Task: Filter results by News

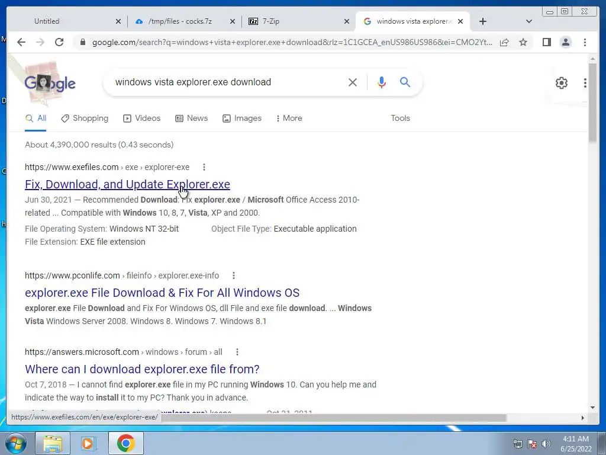Action: click(191, 118)
